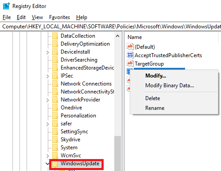This screenshot has height=171, width=221.
Task: Expand the safer key
Action: 48,124
